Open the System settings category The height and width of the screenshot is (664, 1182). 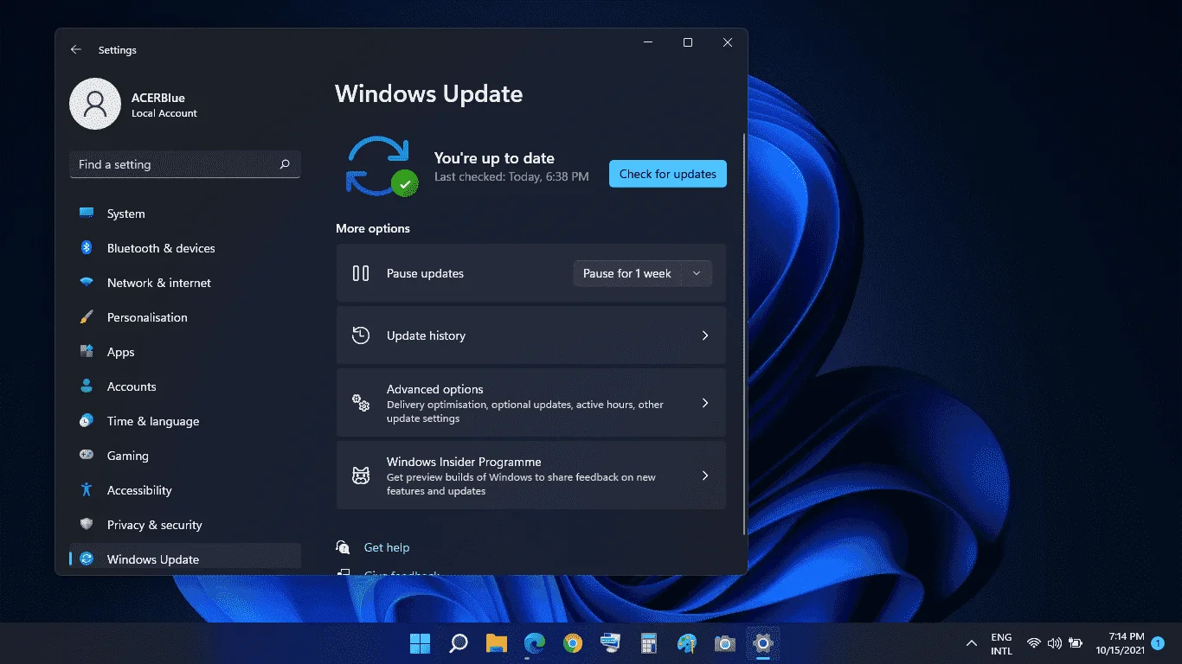(x=185, y=214)
